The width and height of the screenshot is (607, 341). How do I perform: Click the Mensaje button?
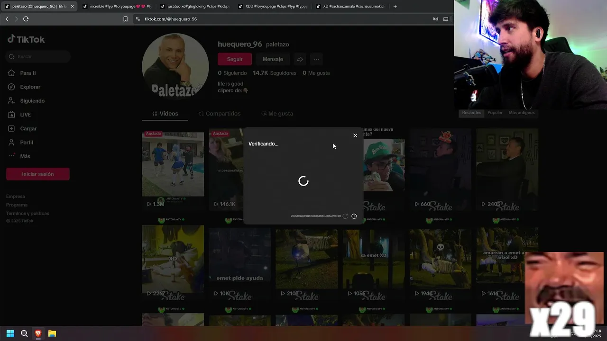click(273, 59)
